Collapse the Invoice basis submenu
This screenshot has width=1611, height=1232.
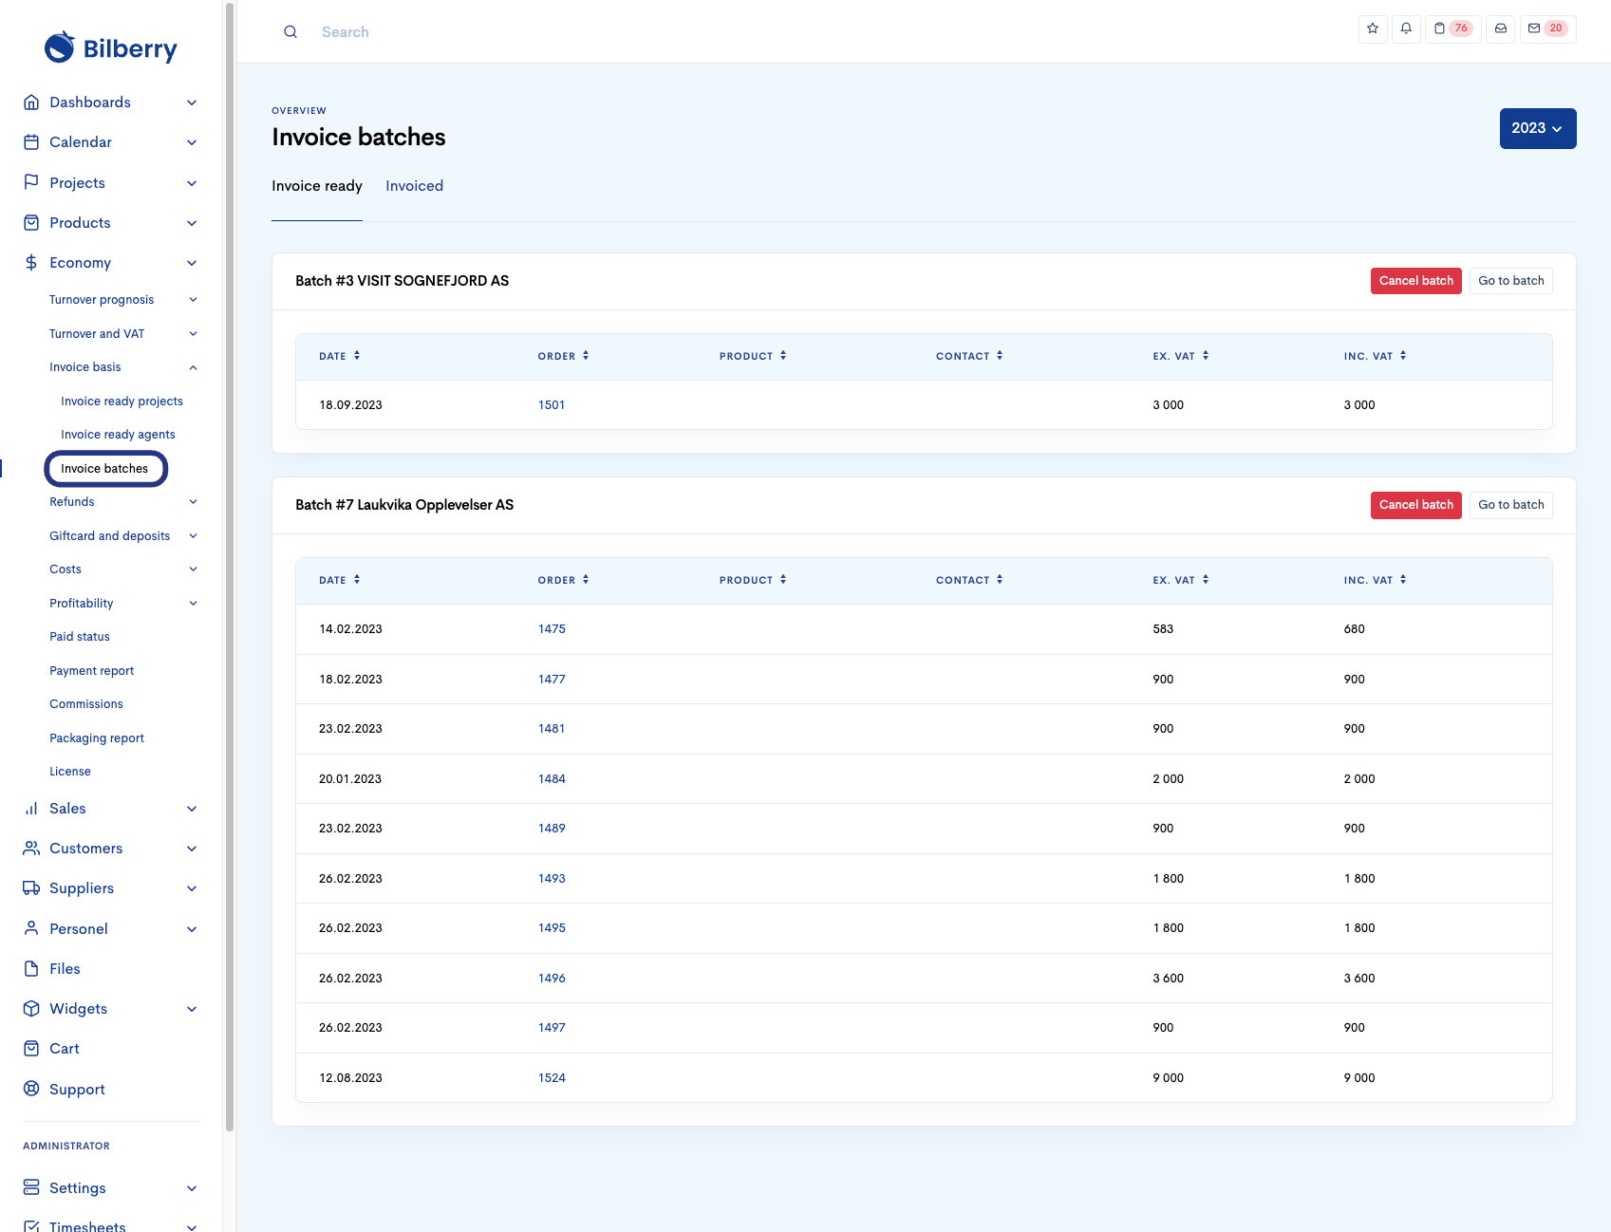pos(193,367)
